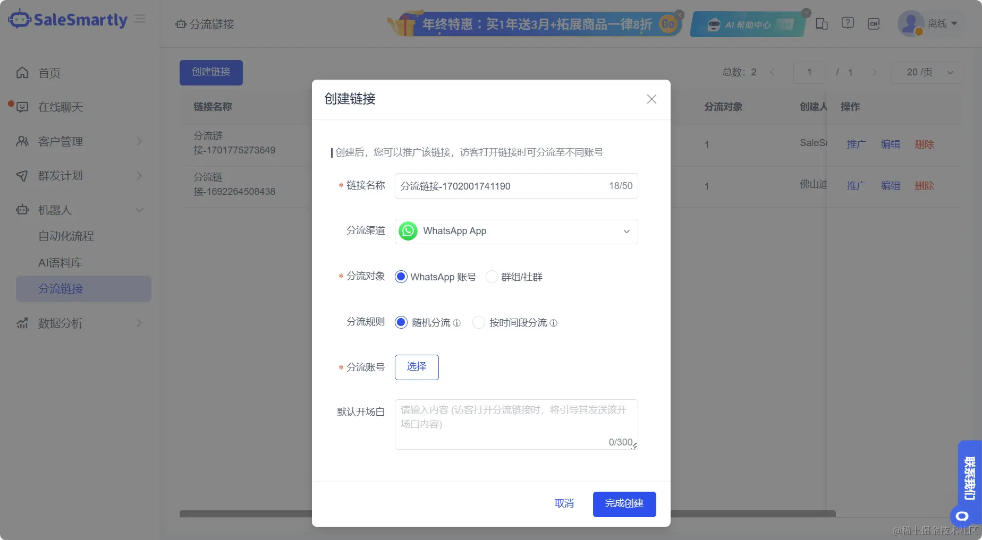The image size is (982, 540).
Task: Click the SaleSmartly logo
Action: (67, 20)
